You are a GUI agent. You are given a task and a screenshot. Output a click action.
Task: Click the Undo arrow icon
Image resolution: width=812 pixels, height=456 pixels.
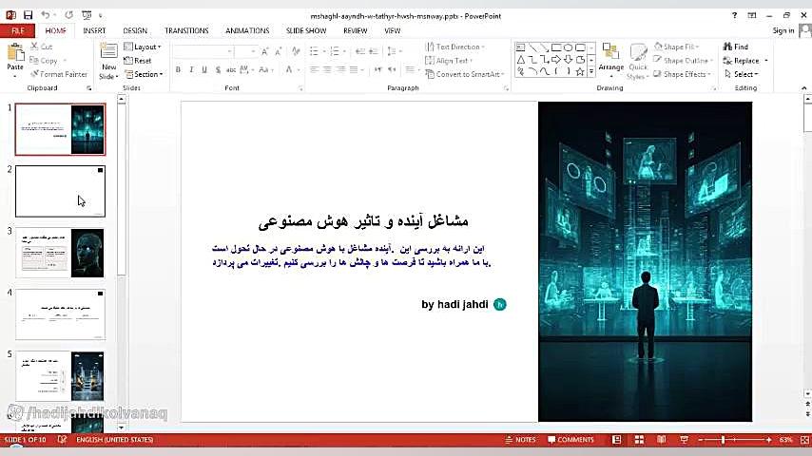coord(45,15)
